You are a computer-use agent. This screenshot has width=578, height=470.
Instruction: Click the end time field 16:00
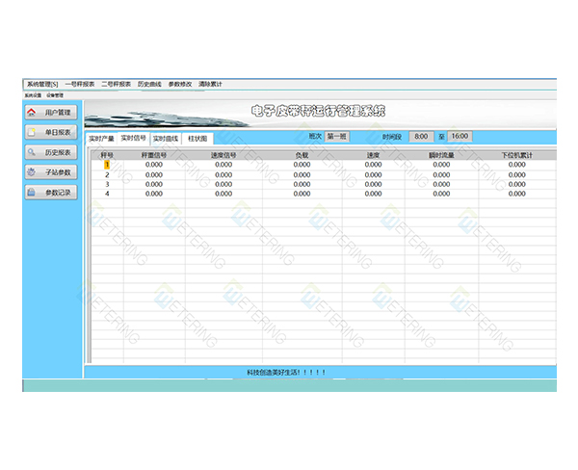(x=460, y=137)
